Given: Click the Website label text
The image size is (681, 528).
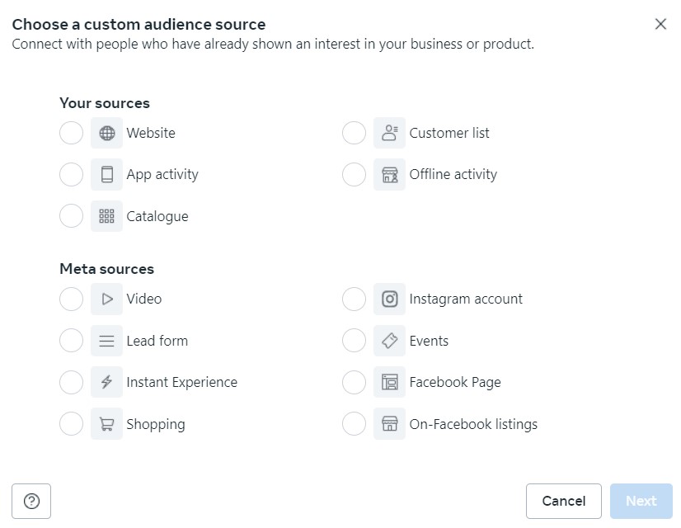Looking at the screenshot, I should (x=151, y=133).
